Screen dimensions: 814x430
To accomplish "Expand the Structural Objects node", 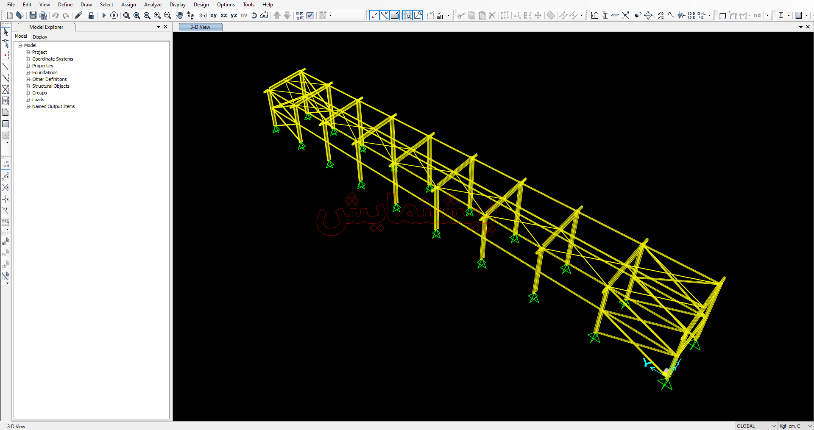I will point(28,86).
